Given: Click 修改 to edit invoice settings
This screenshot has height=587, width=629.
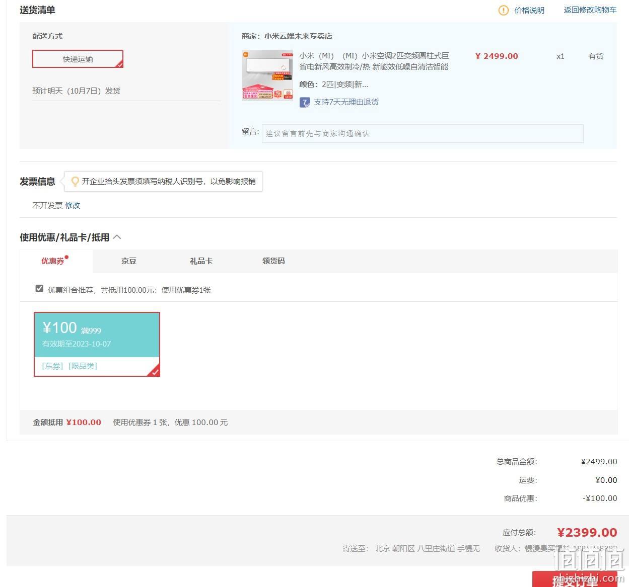Looking at the screenshot, I should (x=73, y=205).
